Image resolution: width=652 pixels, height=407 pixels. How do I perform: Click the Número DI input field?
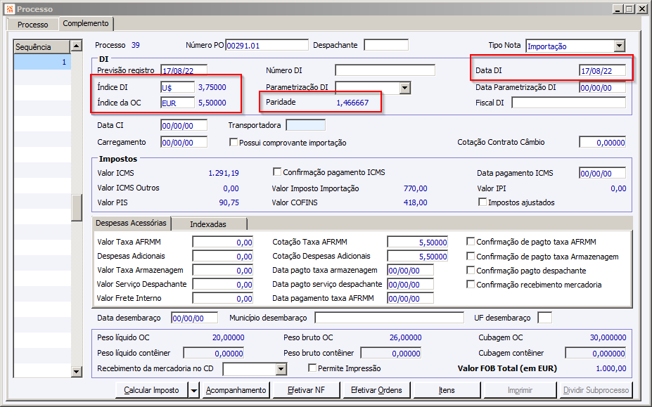pyautogui.click(x=385, y=70)
